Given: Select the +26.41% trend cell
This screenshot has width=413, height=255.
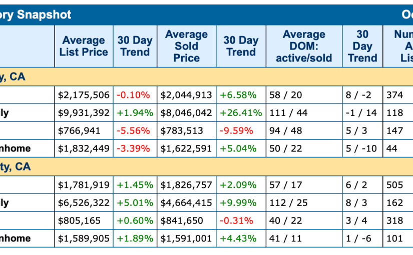Looking at the screenshot, I should pyautogui.click(x=241, y=113).
